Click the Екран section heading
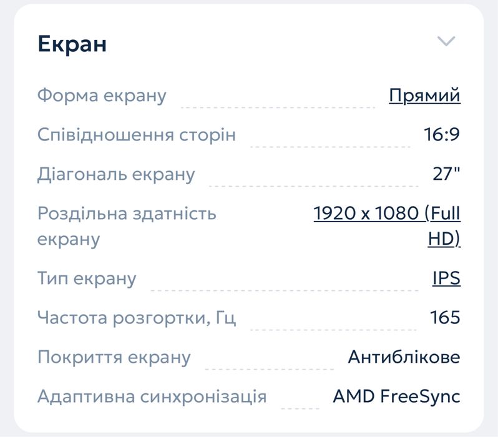The height and width of the screenshot is (437, 498). click(x=72, y=44)
